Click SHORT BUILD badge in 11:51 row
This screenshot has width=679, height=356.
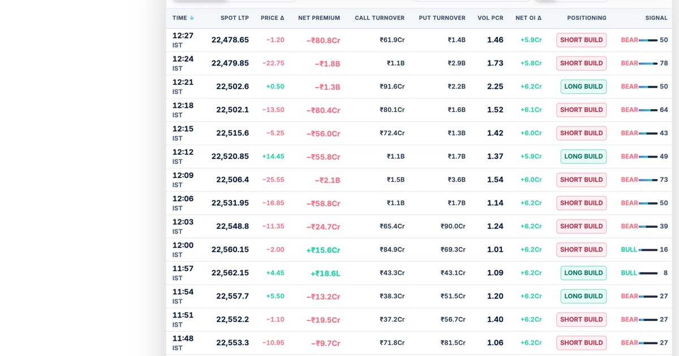coord(581,319)
